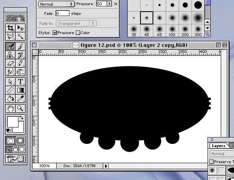Image resolution: width=234 pixels, height=180 pixels.
Task: Select the Hand tool
Action: 10,109
